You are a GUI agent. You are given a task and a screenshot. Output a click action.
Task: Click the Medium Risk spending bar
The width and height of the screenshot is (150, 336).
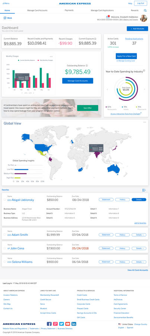tap(20, 174)
